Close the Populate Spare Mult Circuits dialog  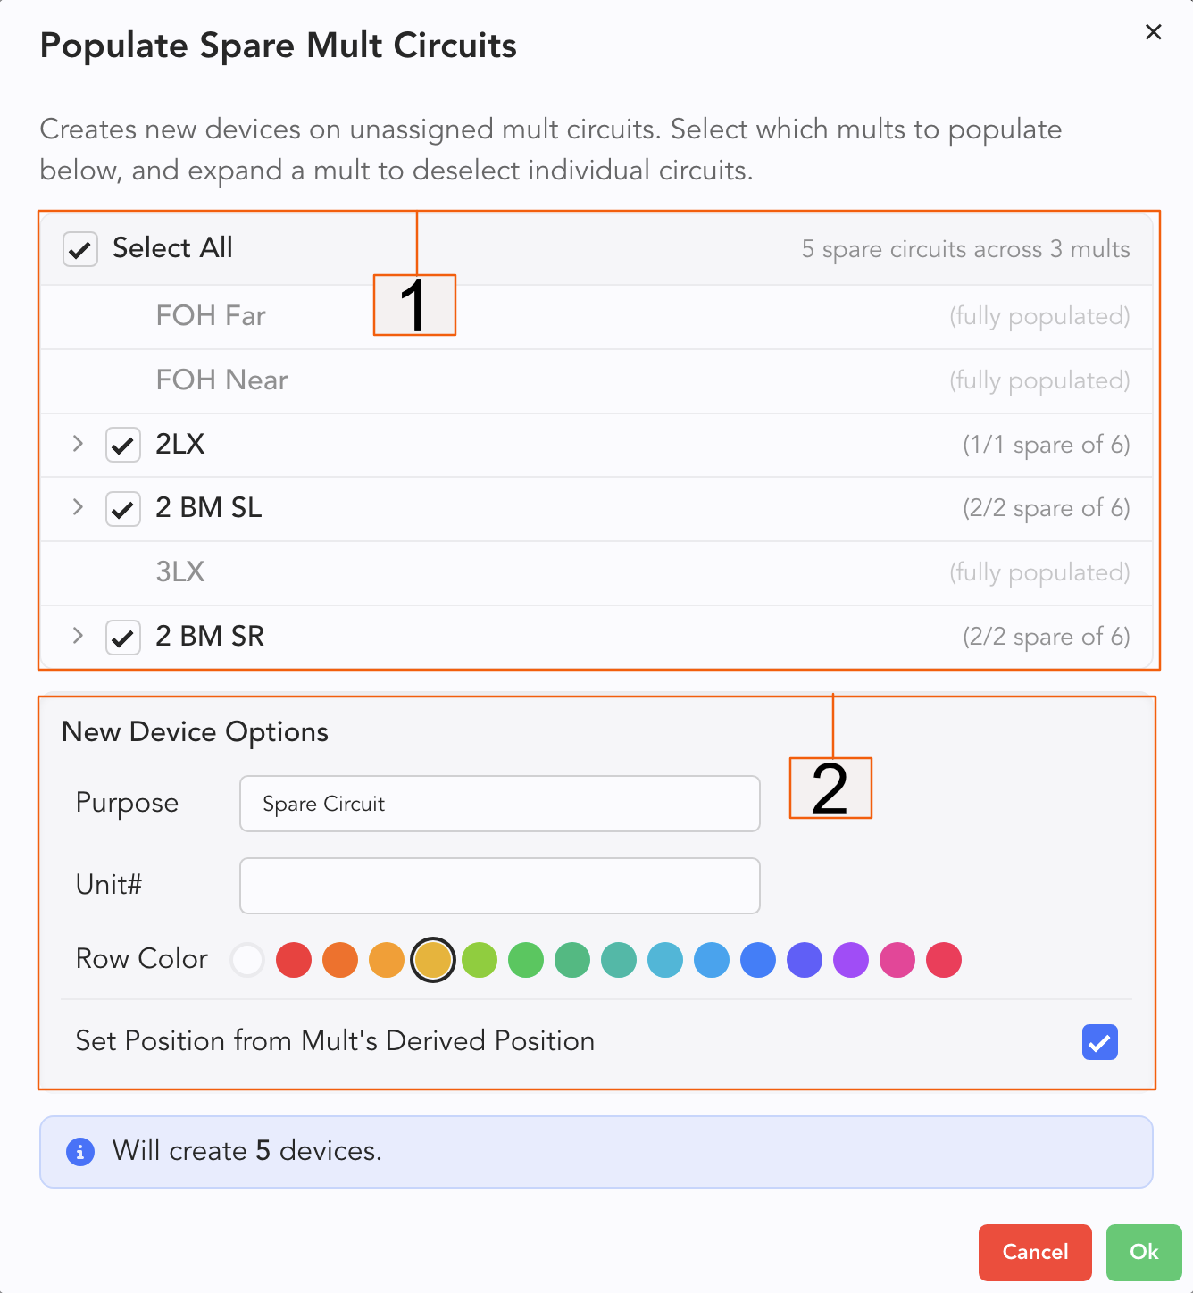click(1153, 32)
